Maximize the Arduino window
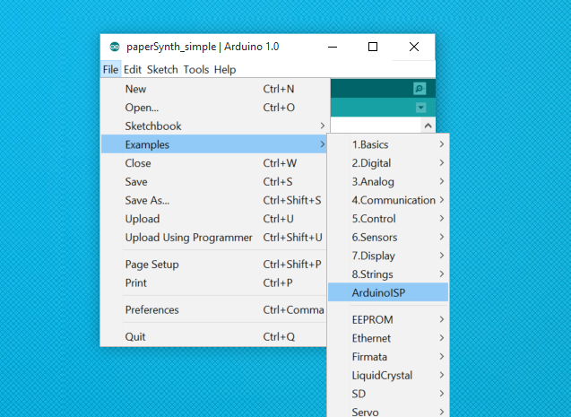Viewport: 571px width, 417px height. (x=373, y=47)
